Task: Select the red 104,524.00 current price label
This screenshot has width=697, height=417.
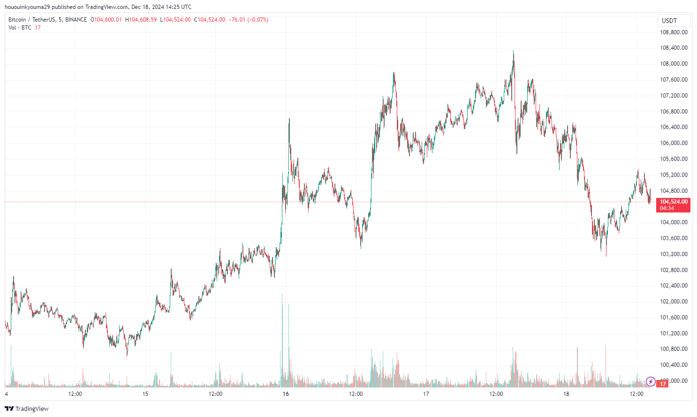Action: pyautogui.click(x=674, y=202)
